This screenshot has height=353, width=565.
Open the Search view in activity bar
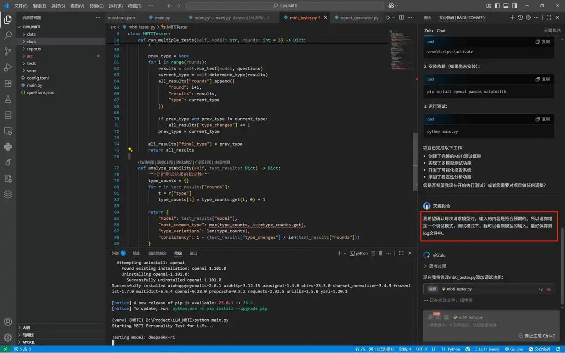(8, 35)
